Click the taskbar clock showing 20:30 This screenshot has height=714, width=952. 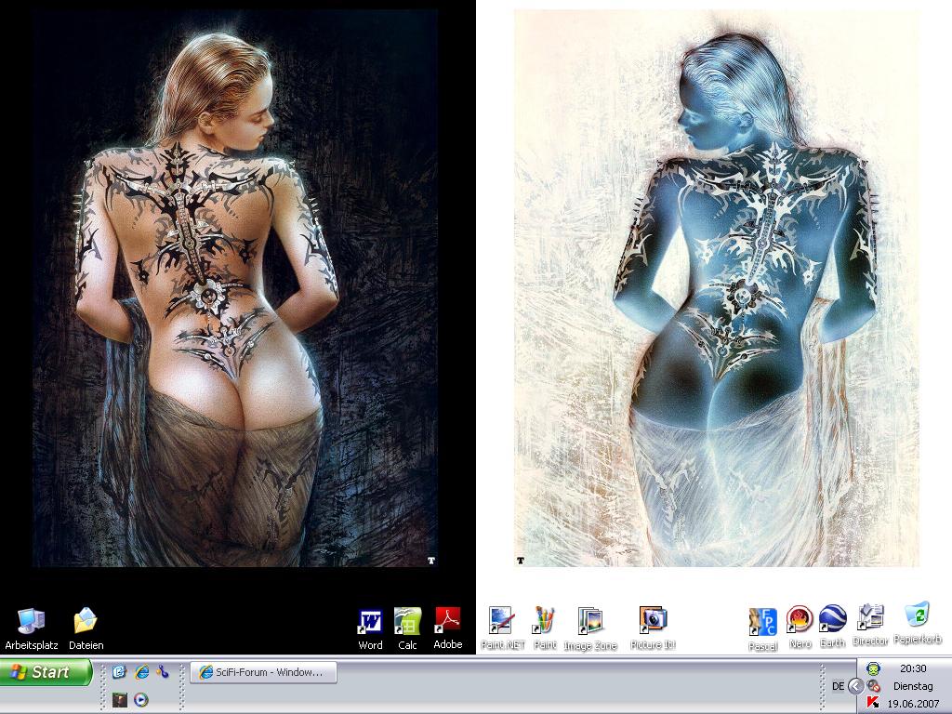[912, 668]
